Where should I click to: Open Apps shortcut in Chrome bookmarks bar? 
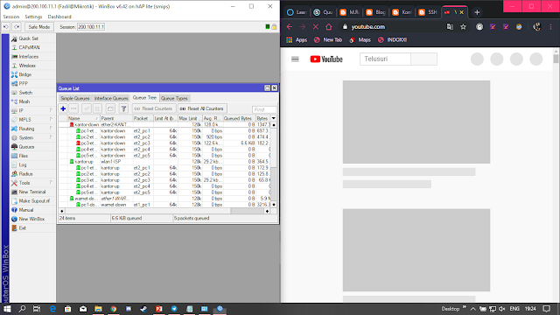point(297,39)
